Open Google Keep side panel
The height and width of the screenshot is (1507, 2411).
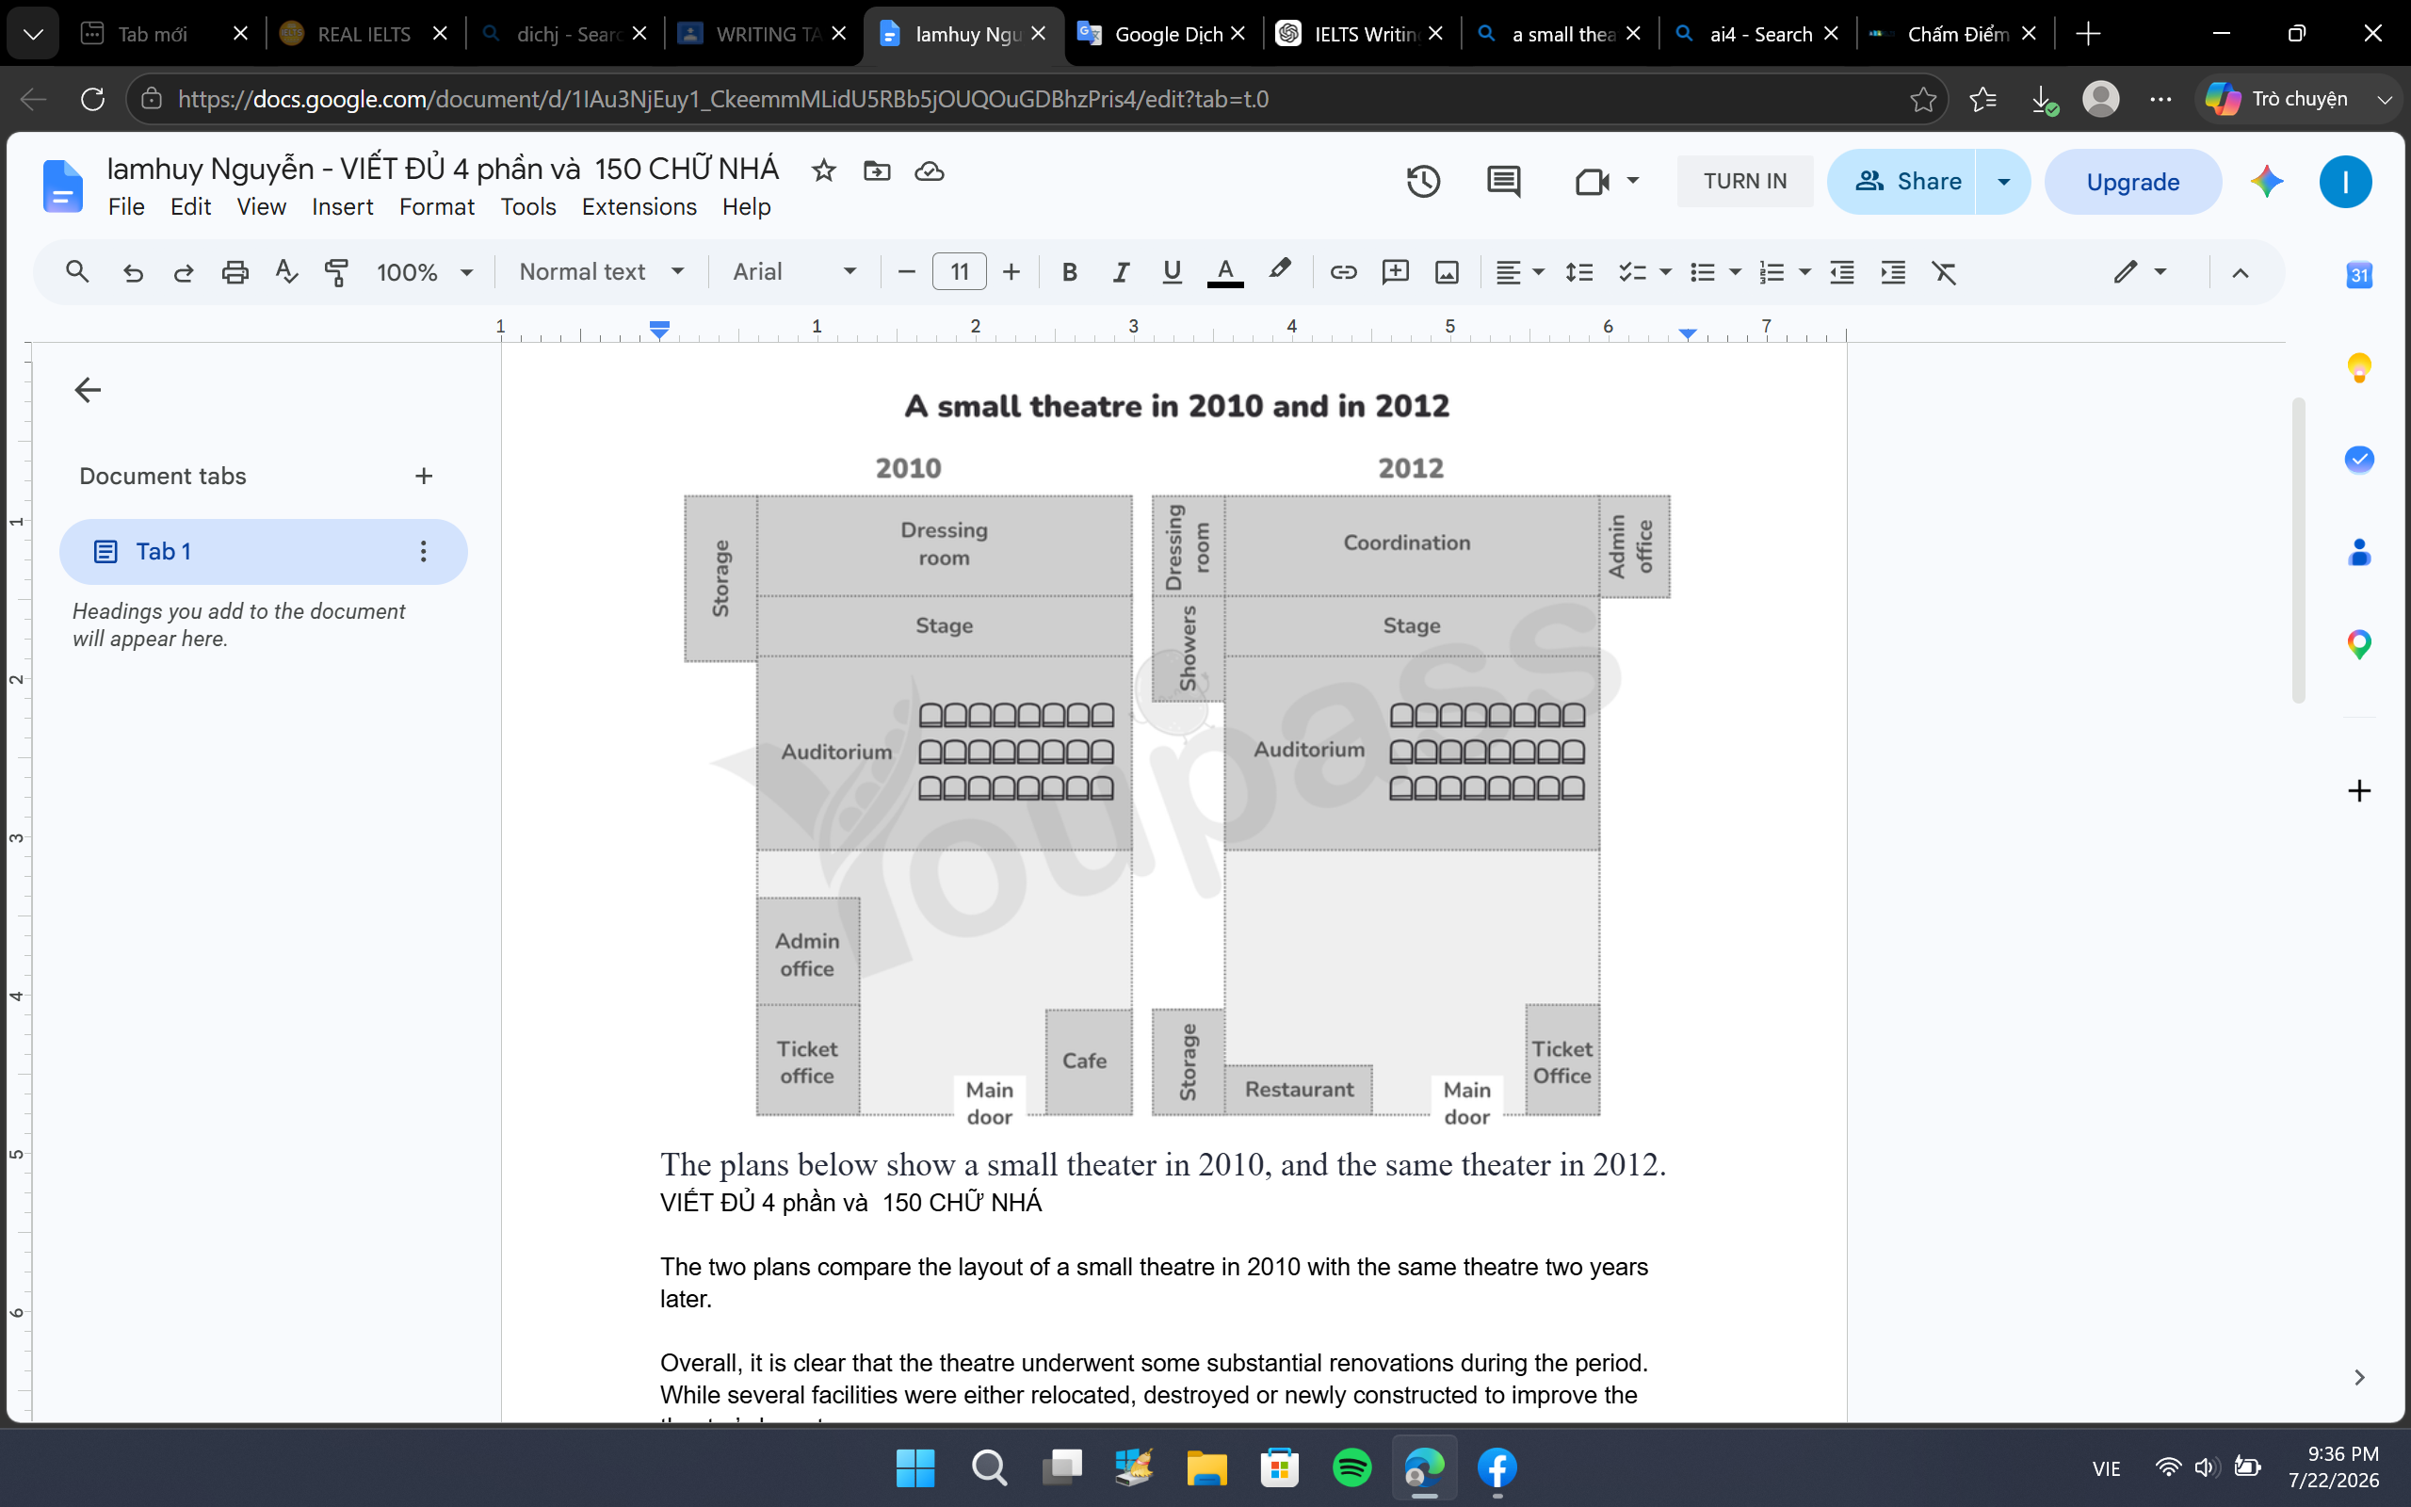(2359, 366)
